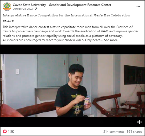
Task: Click the Interpretative Dance Competition headline text
Action: tap(67, 15)
